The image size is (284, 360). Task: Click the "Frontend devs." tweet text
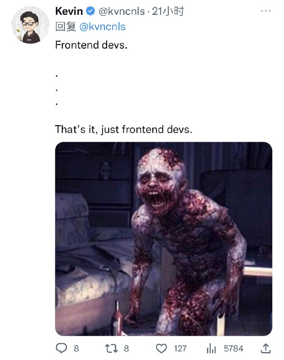(91, 45)
